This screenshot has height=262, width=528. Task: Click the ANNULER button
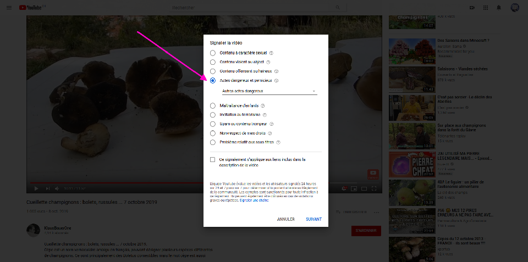285,219
